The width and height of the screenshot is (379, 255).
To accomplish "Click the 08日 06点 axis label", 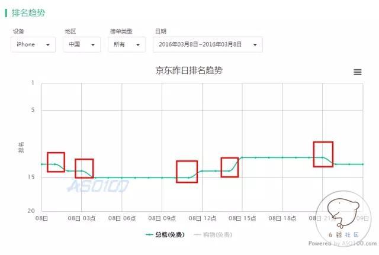I will coord(122,218).
